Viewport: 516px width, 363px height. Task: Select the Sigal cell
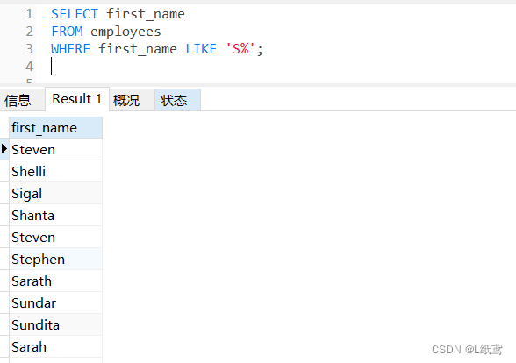(55, 193)
